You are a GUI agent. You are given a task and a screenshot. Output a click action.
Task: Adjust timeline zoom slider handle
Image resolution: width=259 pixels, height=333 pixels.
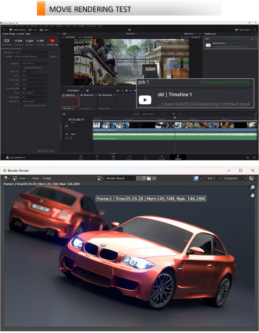pyautogui.click(x=174, y=114)
